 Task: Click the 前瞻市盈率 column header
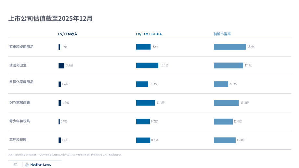(x=222, y=34)
